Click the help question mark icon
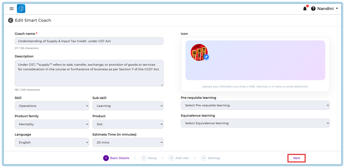Viewport: 345px width, 168px height. click(313, 9)
